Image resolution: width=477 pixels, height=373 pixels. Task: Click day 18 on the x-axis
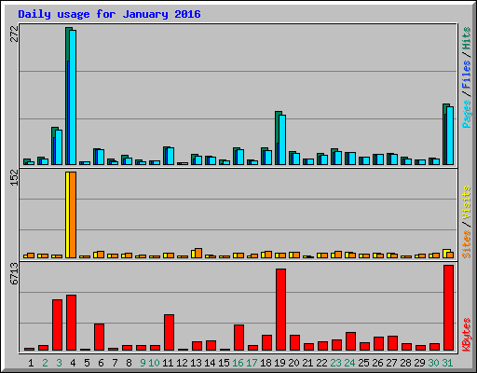(x=266, y=363)
